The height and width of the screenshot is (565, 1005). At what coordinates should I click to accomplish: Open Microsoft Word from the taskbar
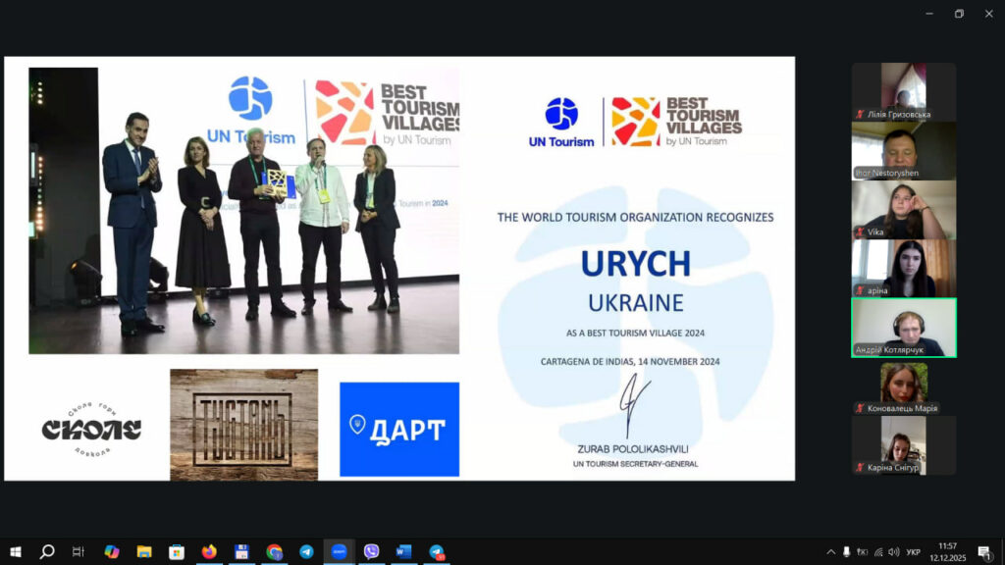coord(403,551)
